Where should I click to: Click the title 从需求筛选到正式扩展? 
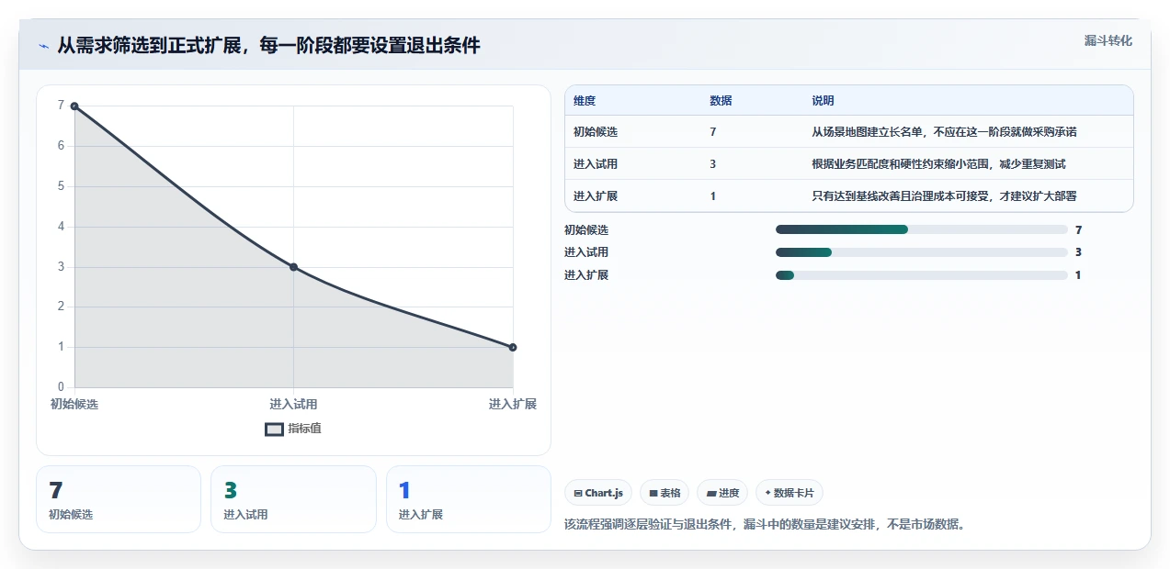(x=268, y=46)
